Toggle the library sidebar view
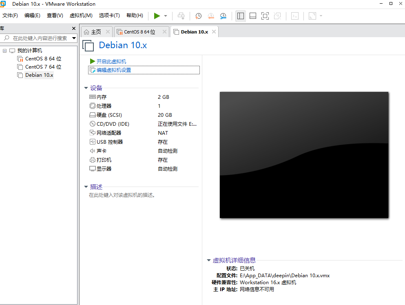 coord(241,16)
